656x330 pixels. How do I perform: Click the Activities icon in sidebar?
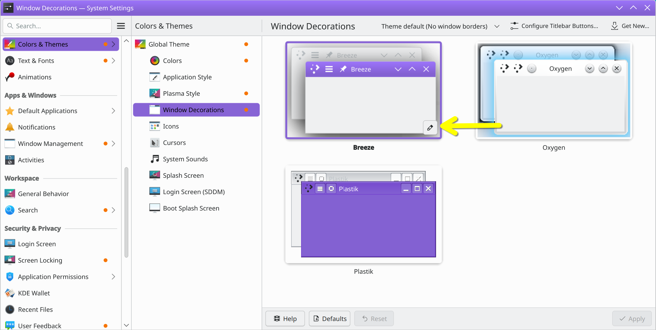click(x=10, y=160)
